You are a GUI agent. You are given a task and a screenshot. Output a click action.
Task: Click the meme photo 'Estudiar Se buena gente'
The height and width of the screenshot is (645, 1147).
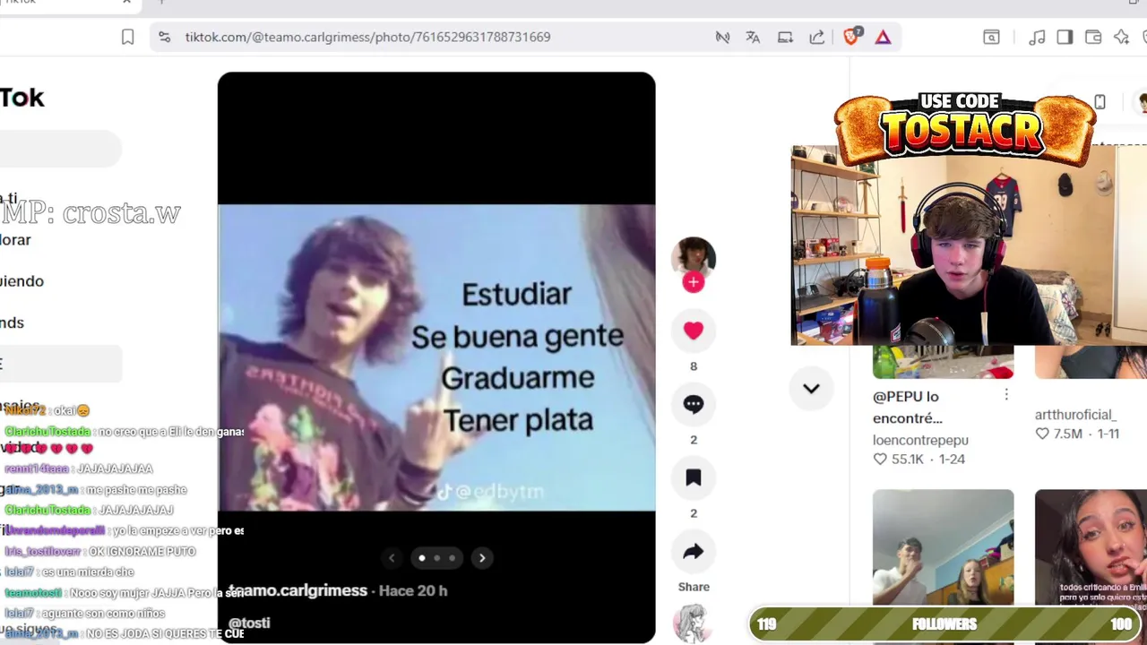[436, 357]
